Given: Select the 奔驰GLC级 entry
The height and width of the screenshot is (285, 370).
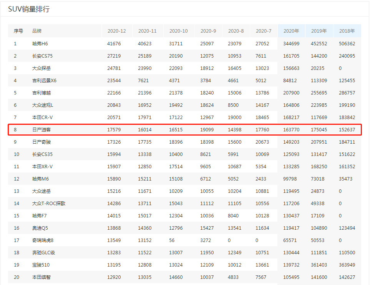Looking at the screenshot, I should pyautogui.click(x=43, y=253).
